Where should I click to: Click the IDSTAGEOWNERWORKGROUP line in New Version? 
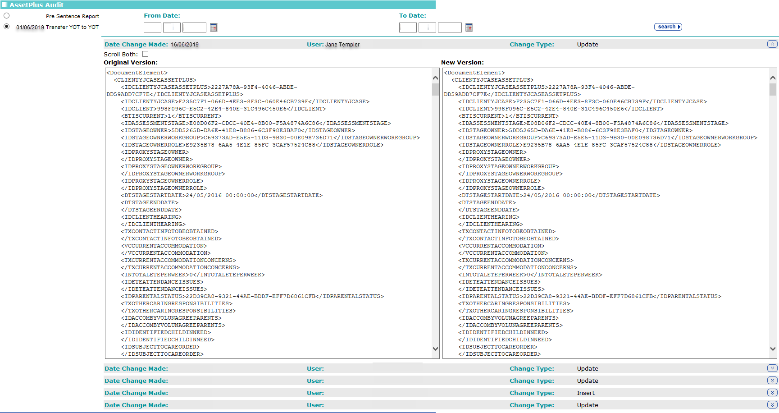click(x=608, y=138)
